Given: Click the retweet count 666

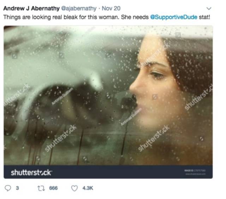Looking at the screenshot, I should (x=53, y=188).
